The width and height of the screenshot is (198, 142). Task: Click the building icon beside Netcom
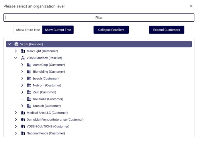point(29,85)
